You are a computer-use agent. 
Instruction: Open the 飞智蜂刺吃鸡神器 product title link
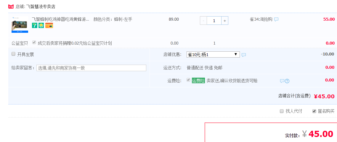(60, 19)
